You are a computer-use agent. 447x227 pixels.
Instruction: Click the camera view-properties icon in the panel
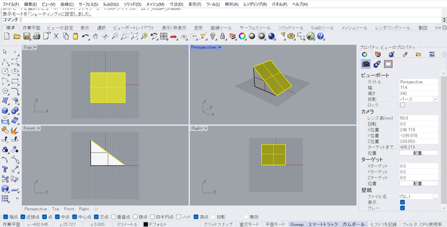point(366,64)
